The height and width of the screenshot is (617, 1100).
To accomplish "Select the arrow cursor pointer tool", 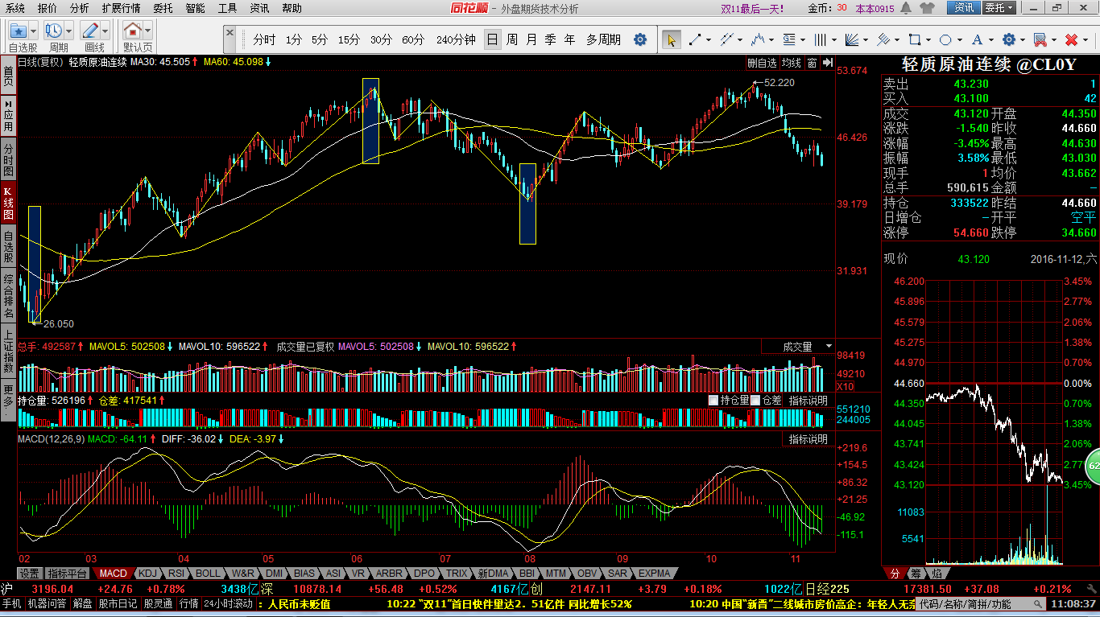I will pyautogui.click(x=671, y=39).
